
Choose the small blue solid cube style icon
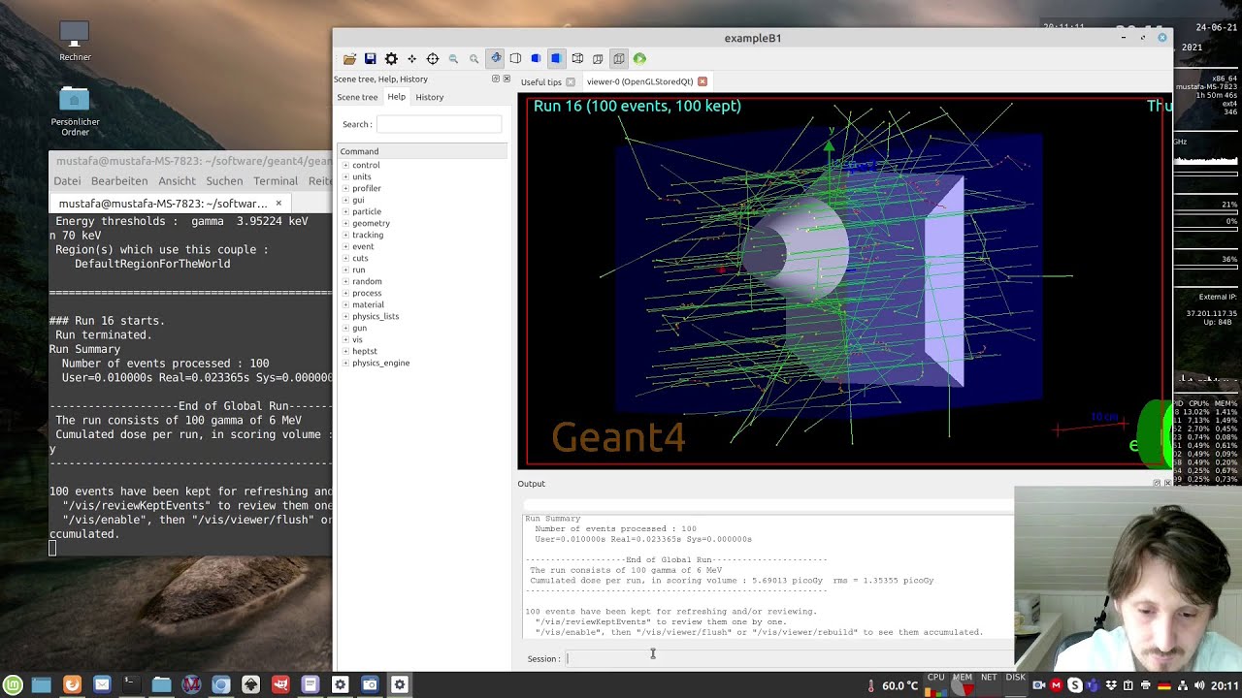[535, 59]
